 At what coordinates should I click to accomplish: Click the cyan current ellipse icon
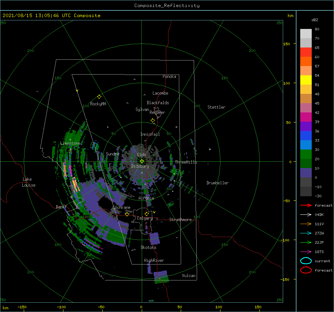click(306, 261)
